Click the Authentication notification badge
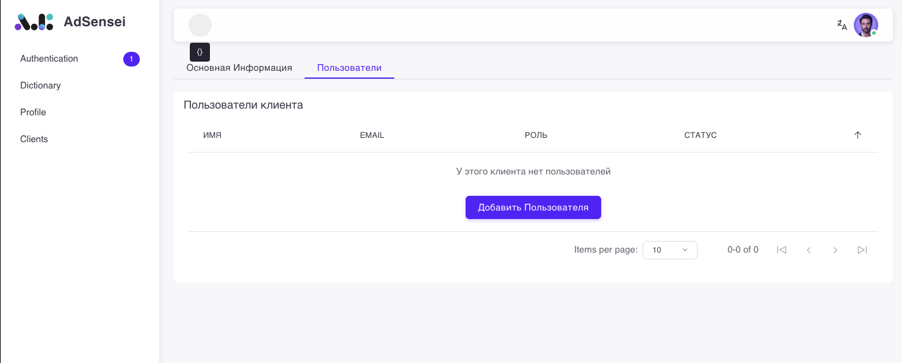This screenshot has width=902, height=363. pyautogui.click(x=131, y=59)
